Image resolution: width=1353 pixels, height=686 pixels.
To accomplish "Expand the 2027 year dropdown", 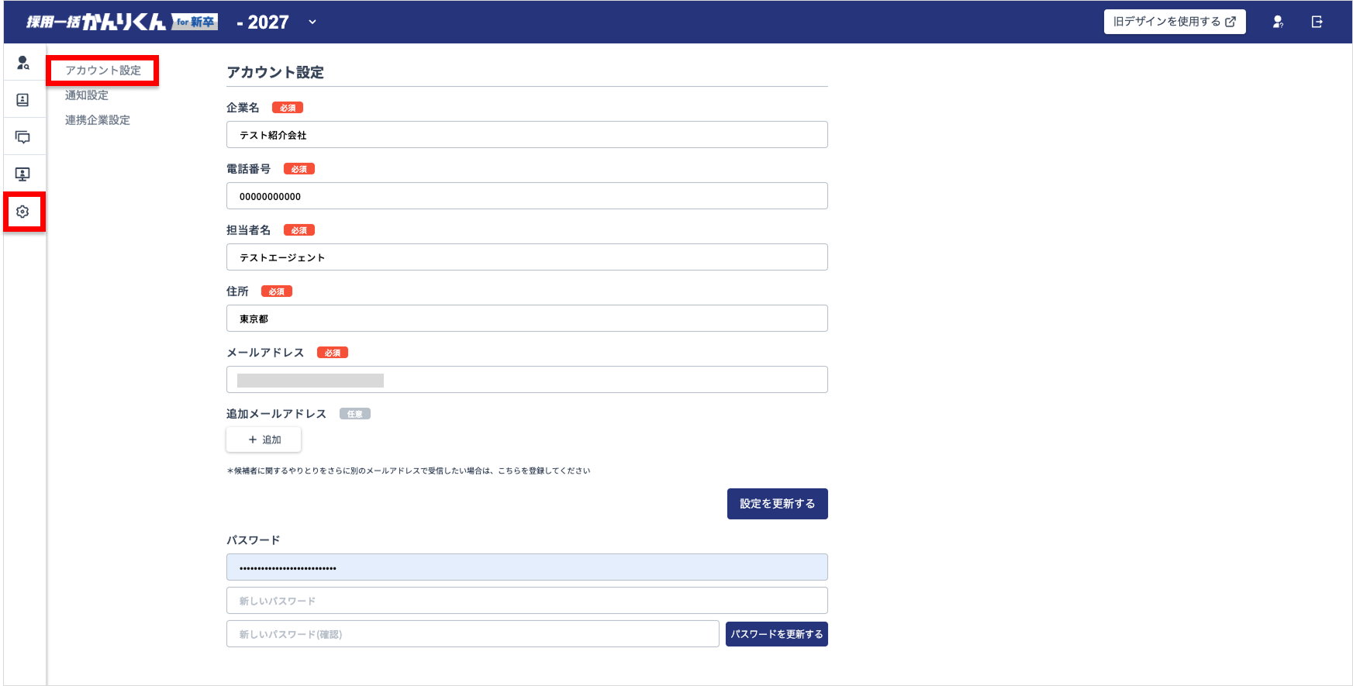I will (x=312, y=22).
